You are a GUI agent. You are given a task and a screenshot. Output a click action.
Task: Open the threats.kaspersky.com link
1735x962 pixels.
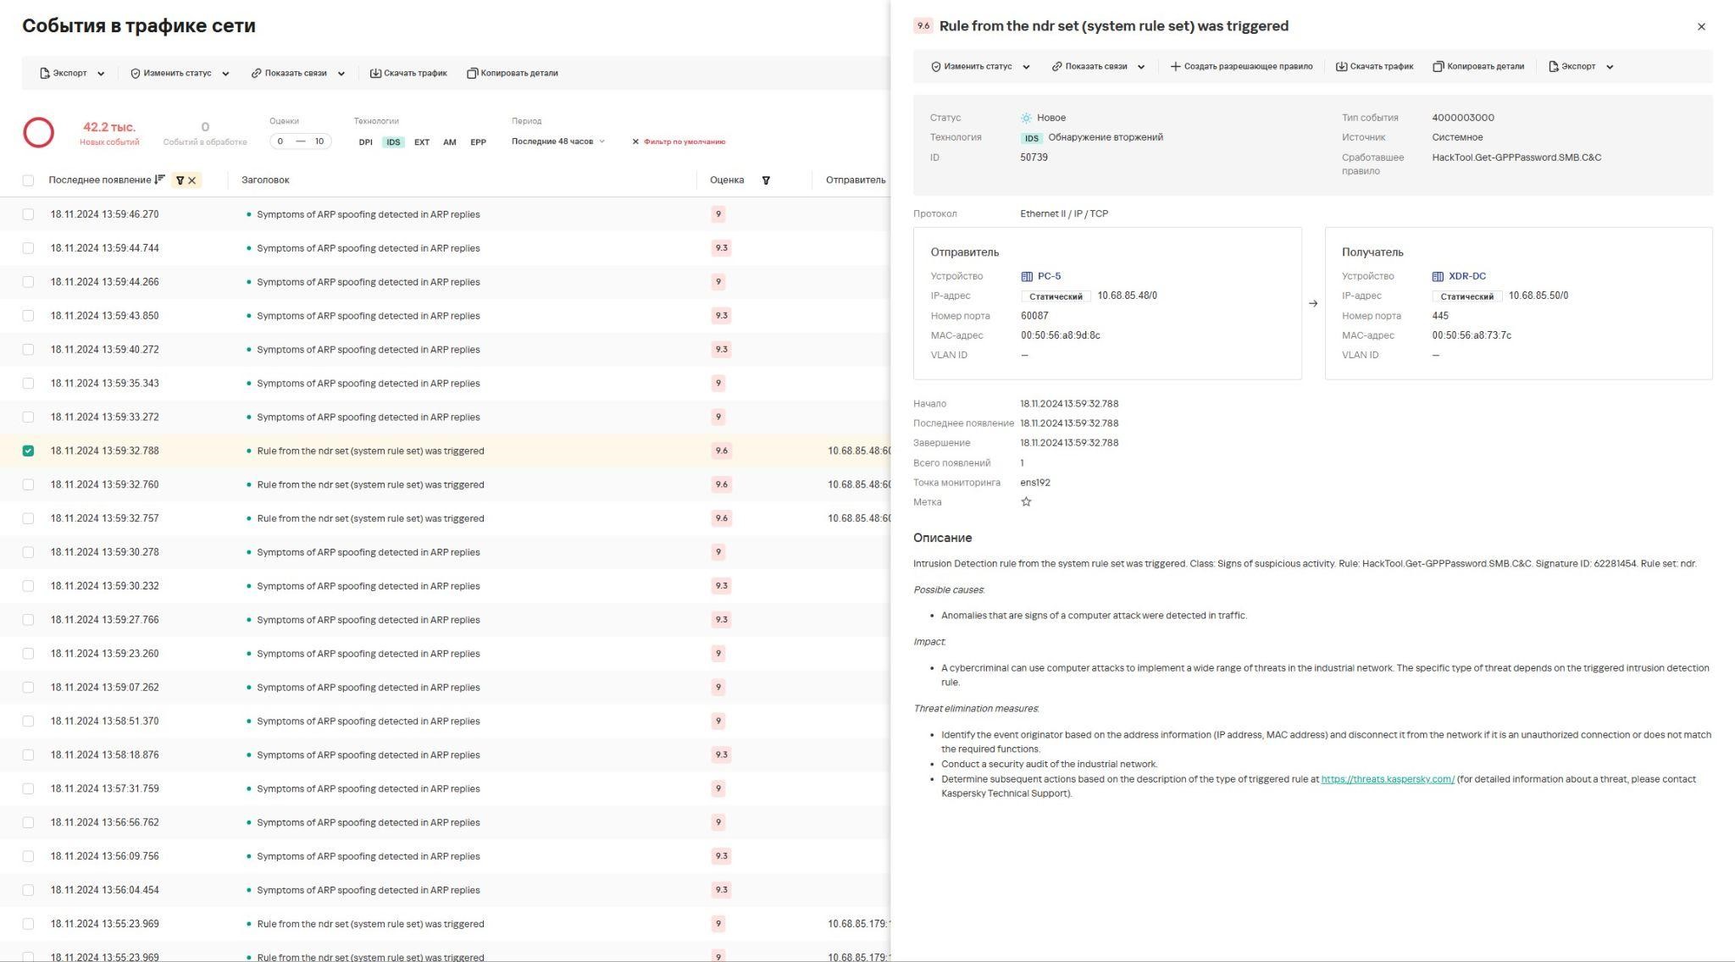click(x=1387, y=779)
